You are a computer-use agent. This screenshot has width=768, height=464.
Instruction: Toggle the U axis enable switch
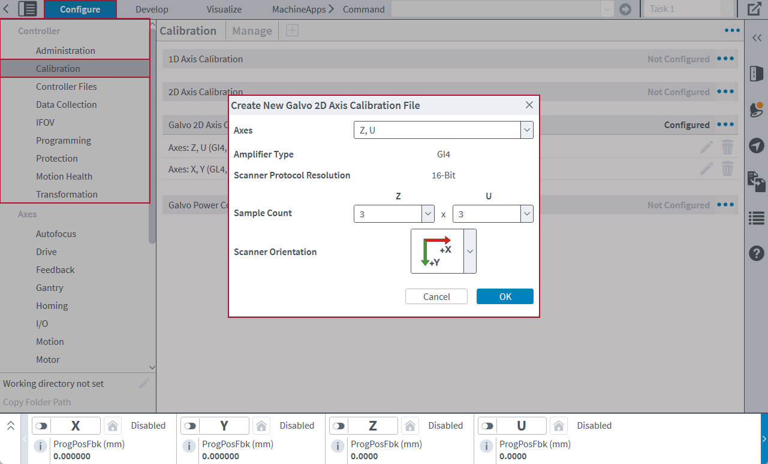coord(487,426)
